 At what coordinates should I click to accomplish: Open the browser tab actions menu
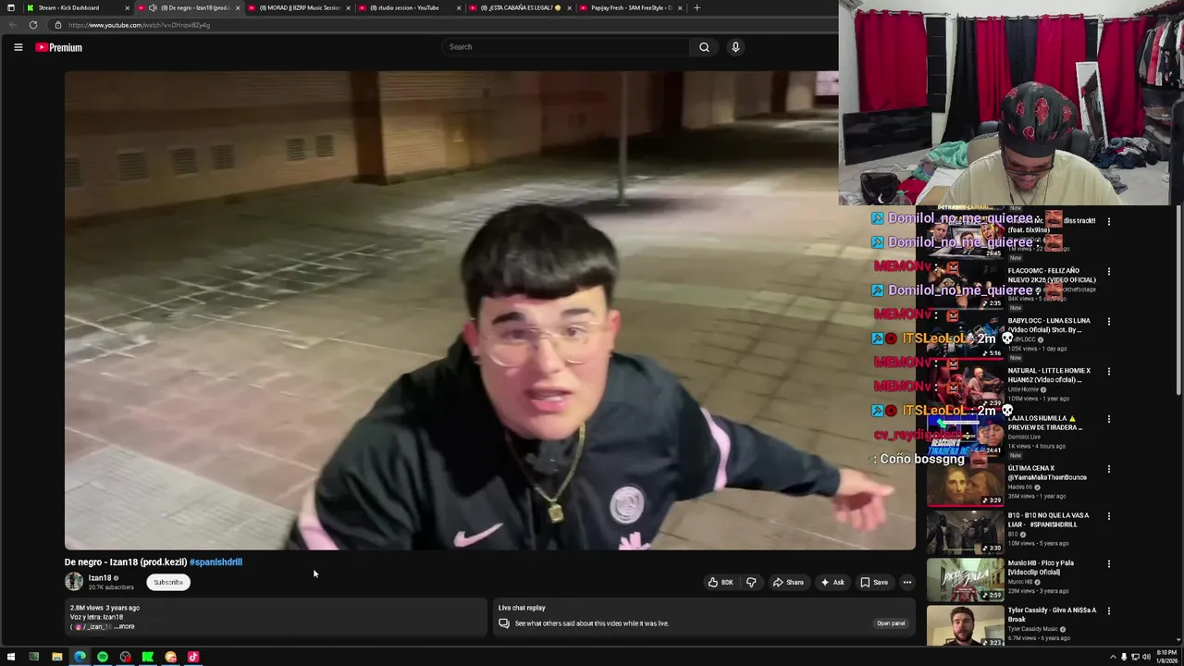[11, 7]
